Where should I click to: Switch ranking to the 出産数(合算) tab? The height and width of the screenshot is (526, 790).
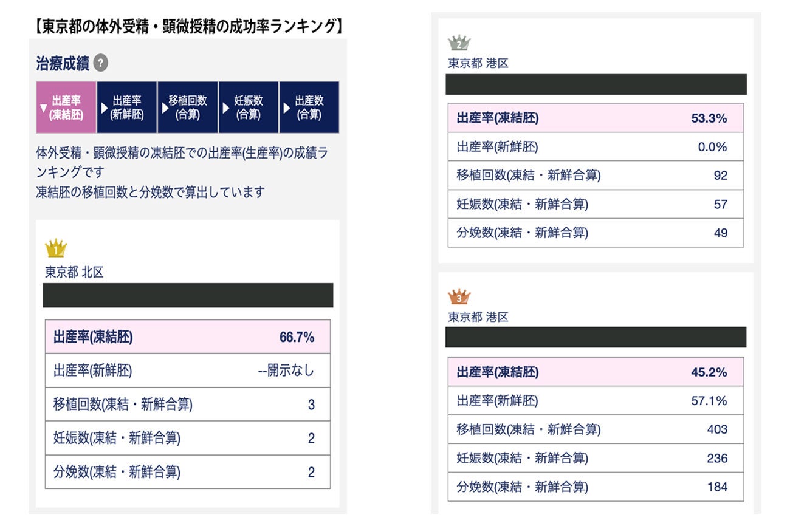[309, 107]
